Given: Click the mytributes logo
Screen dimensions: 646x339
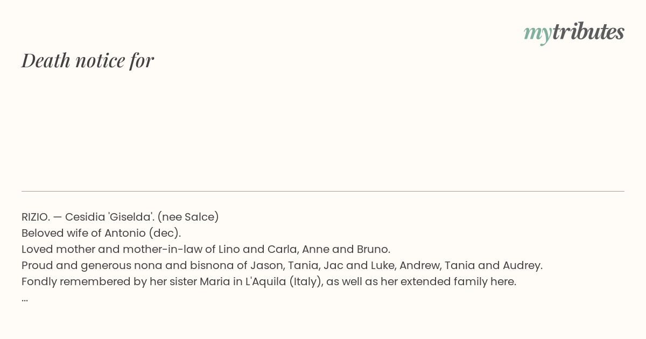Looking at the screenshot, I should pyautogui.click(x=574, y=32).
